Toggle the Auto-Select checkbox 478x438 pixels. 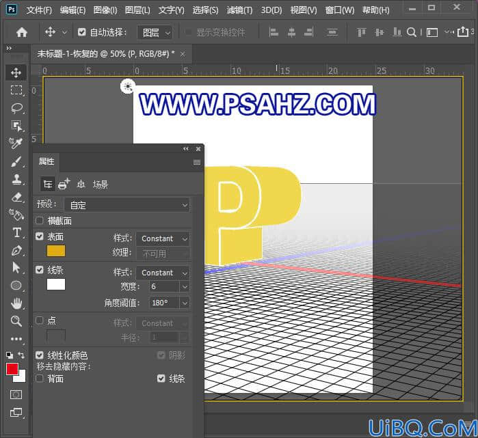81,32
